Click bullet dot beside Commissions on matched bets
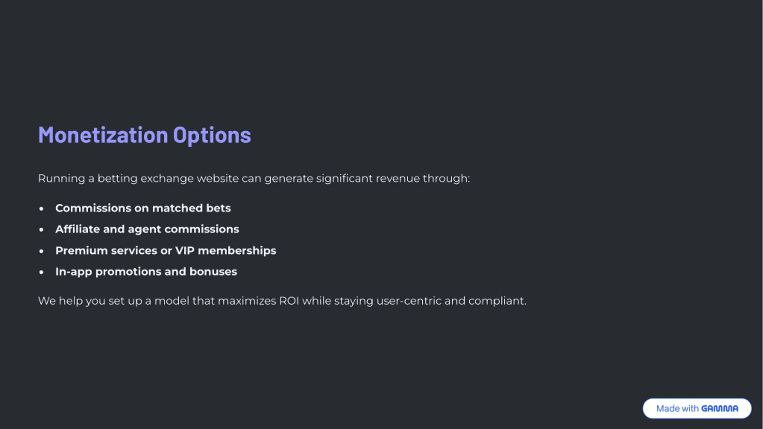This screenshot has height=429, width=763. pos(41,208)
